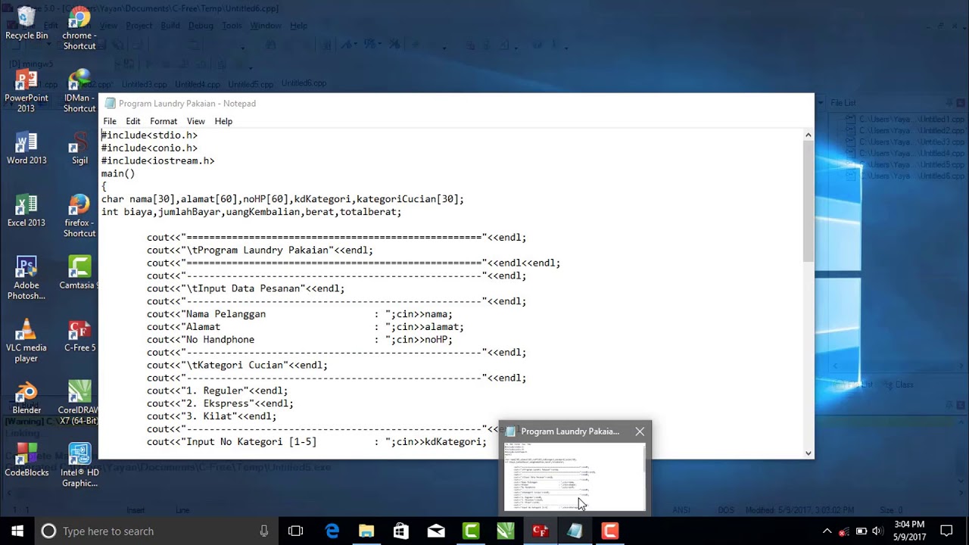
Task: Click the "2. Ekspress" cout line
Action: [x=220, y=403]
